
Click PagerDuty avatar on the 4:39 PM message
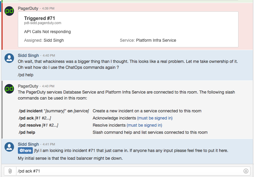[x=9, y=11]
